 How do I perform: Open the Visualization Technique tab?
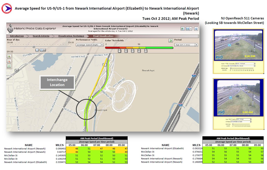click(x=72, y=36)
